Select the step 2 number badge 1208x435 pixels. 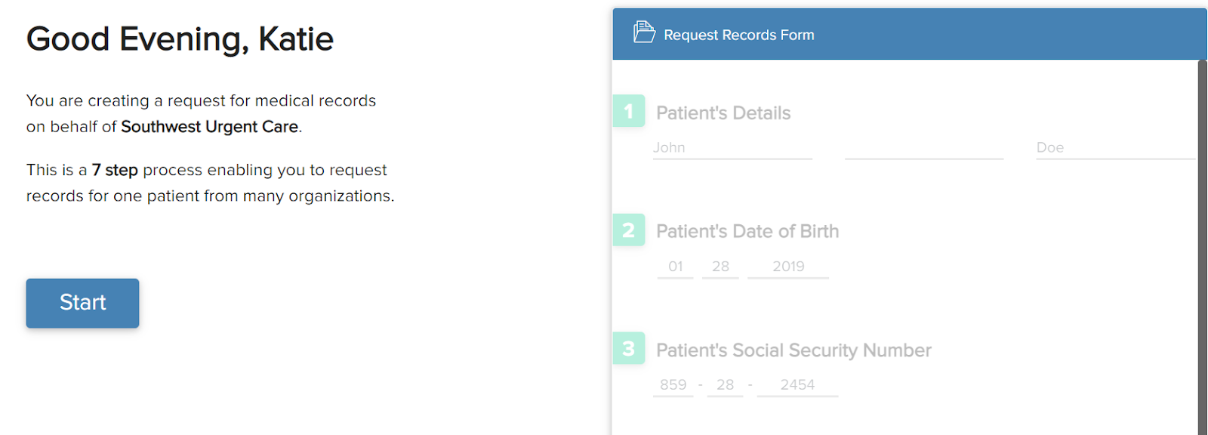coord(629,230)
